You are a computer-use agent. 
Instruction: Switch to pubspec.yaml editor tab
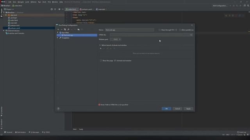point(87,9)
